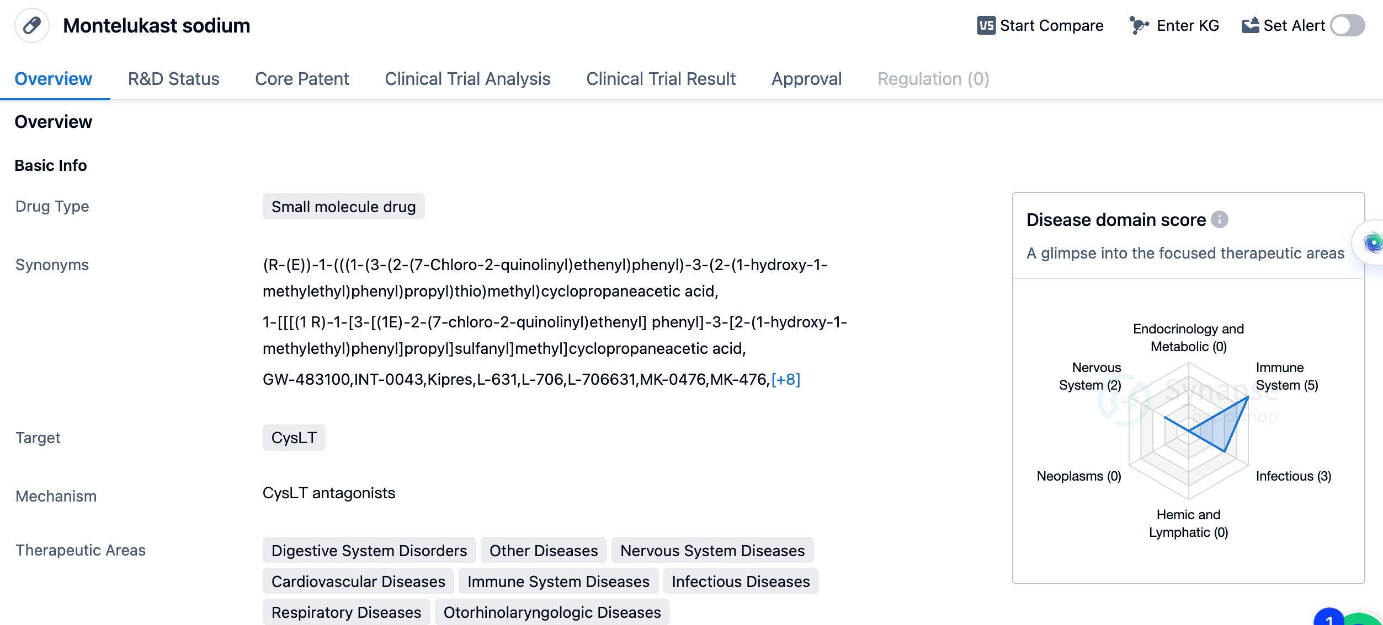
Task: Click the CysLT target tag
Action: [x=294, y=438]
